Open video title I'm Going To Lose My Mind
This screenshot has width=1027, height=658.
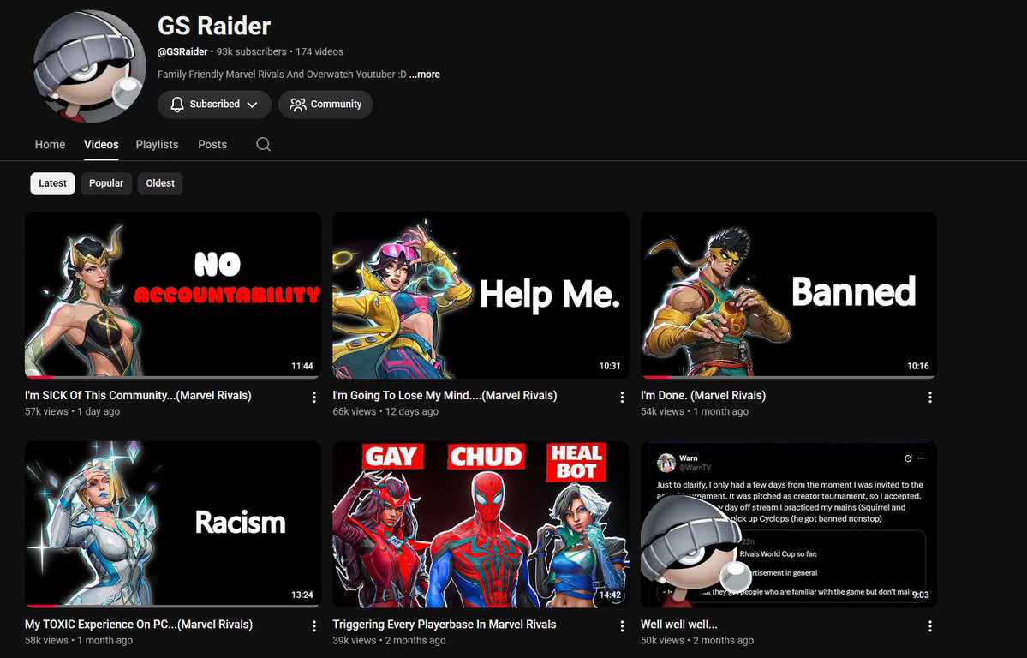click(x=445, y=395)
